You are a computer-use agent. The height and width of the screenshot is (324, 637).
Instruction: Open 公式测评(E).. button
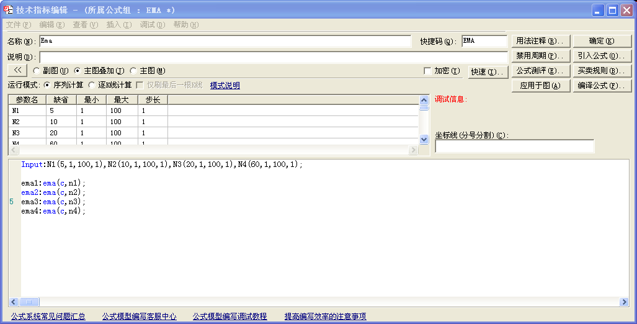tap(541, 71)
